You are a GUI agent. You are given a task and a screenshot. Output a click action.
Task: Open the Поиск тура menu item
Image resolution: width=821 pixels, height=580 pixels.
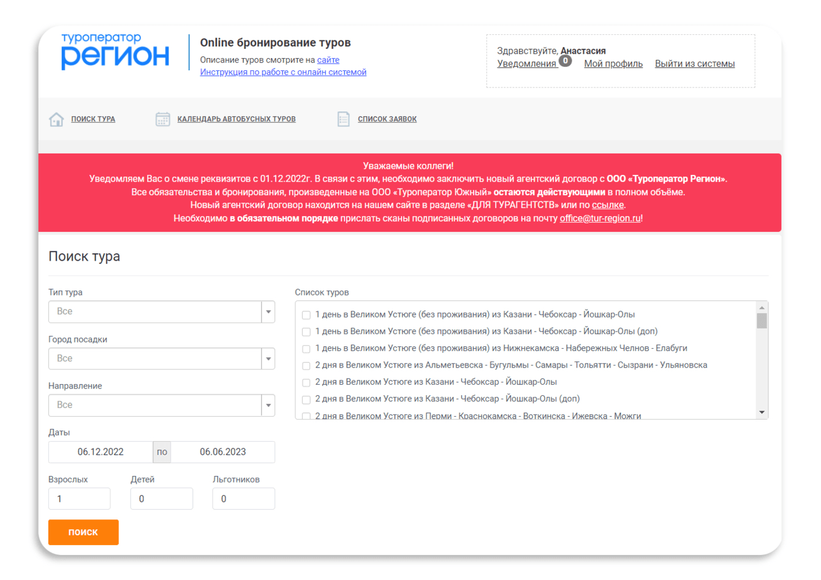click(x=93, y=119)
